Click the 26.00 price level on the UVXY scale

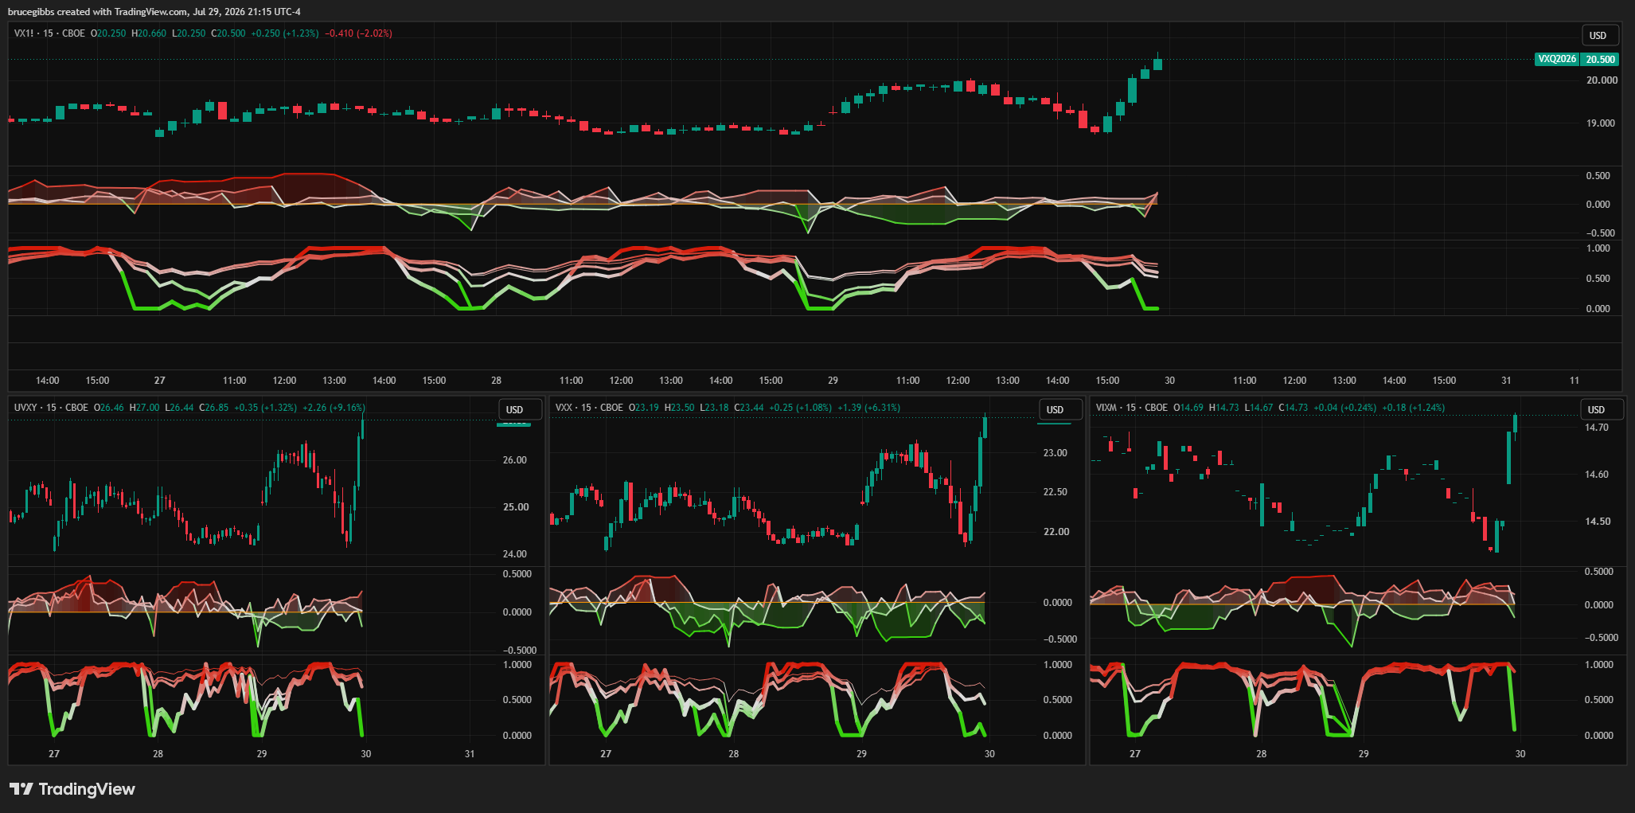coord(515,460)
